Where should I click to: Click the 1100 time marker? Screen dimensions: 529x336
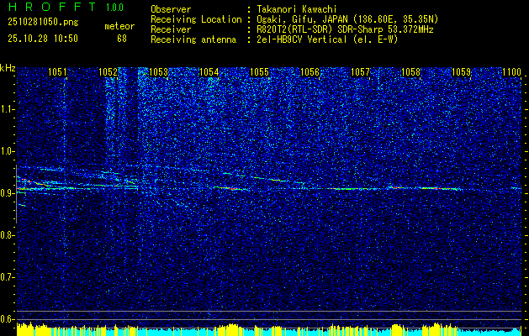(x=511, y=71)
